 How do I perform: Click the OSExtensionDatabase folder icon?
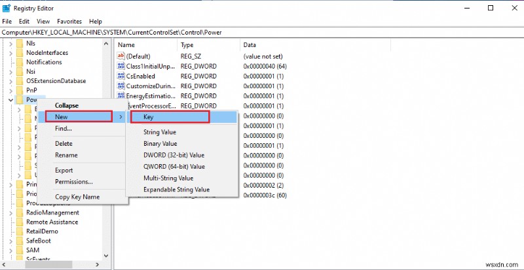tap(20, 81)
